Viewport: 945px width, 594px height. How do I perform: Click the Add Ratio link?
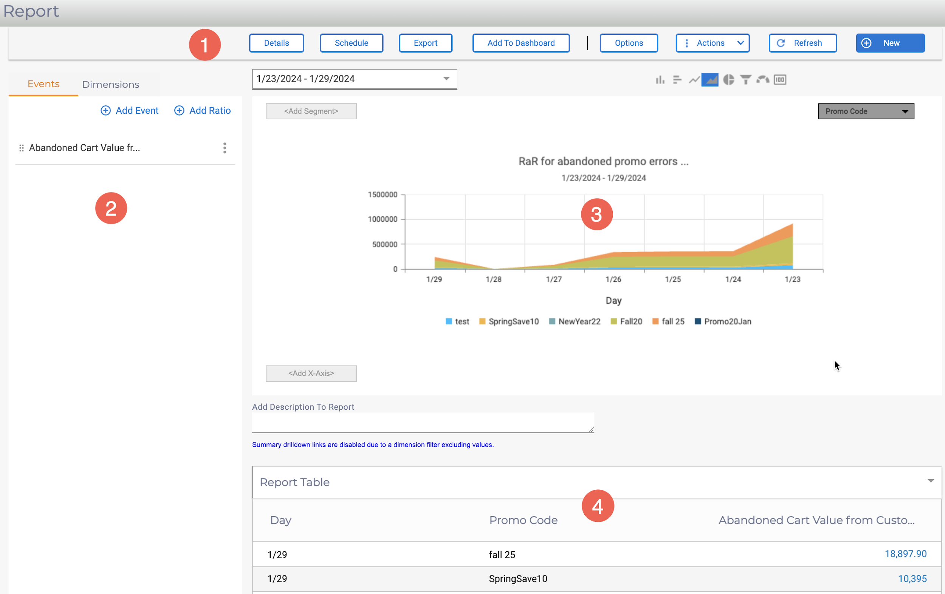[203, 111]
